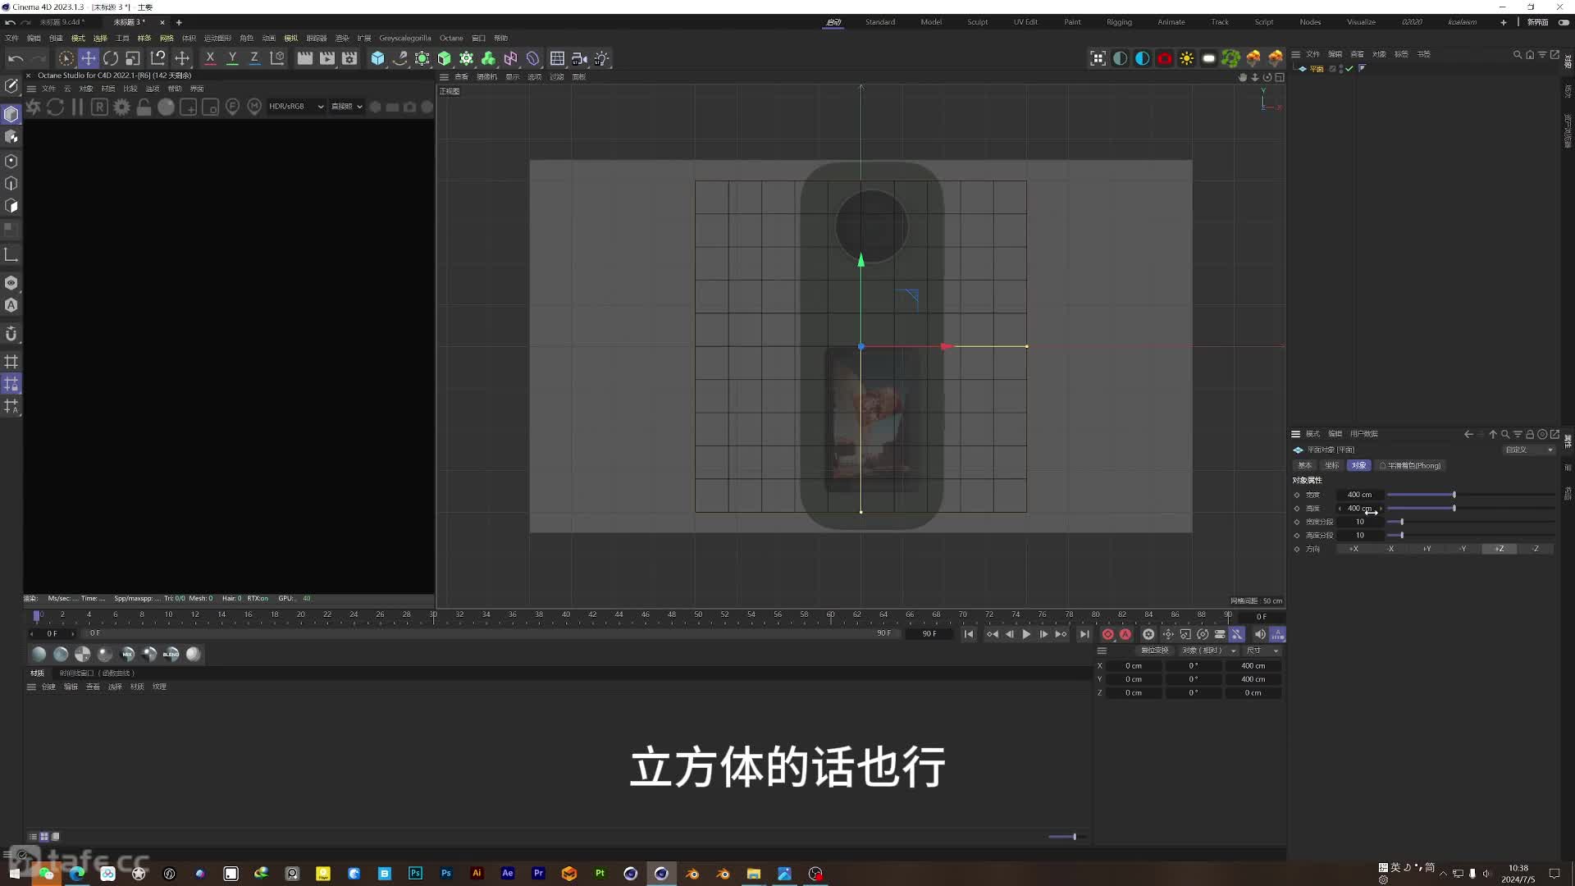Click Octane settings gear icon
This screenshot has width=1575, height=886.
[121, 107]
